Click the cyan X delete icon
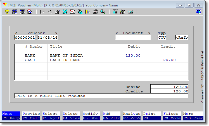 [x=65, y=12]
